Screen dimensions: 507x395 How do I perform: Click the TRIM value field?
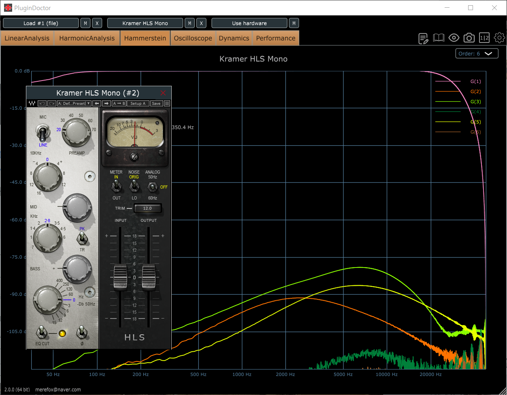click(147, 208)
